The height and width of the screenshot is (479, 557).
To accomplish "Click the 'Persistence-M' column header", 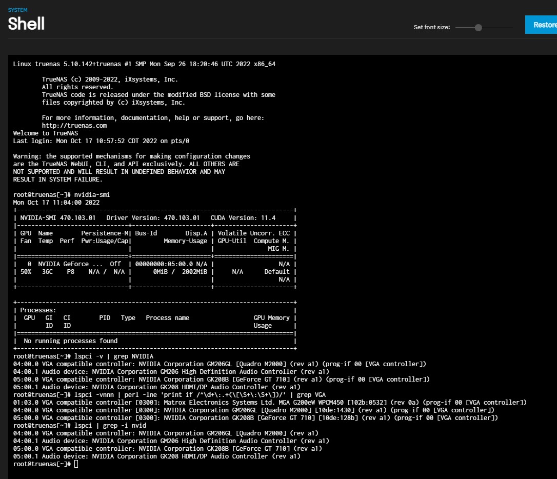I will (105, 233).
